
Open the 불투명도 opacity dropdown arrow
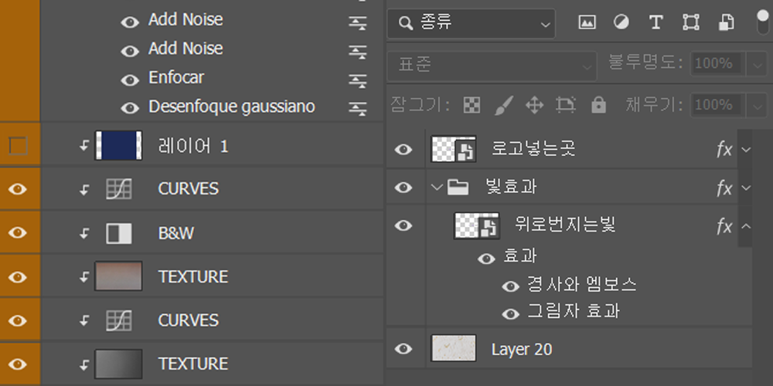point(755,63)
